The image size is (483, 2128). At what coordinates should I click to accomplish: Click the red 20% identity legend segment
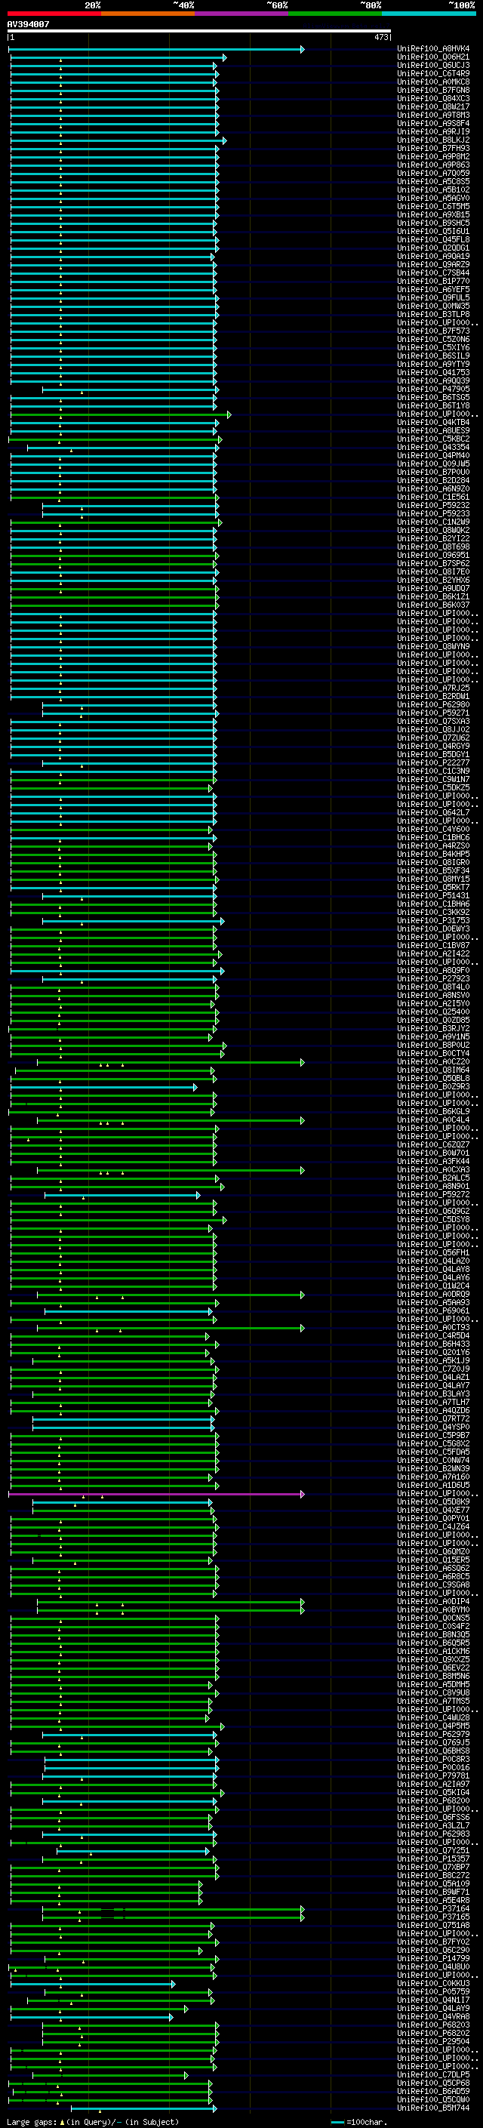[x=54, y=14]
